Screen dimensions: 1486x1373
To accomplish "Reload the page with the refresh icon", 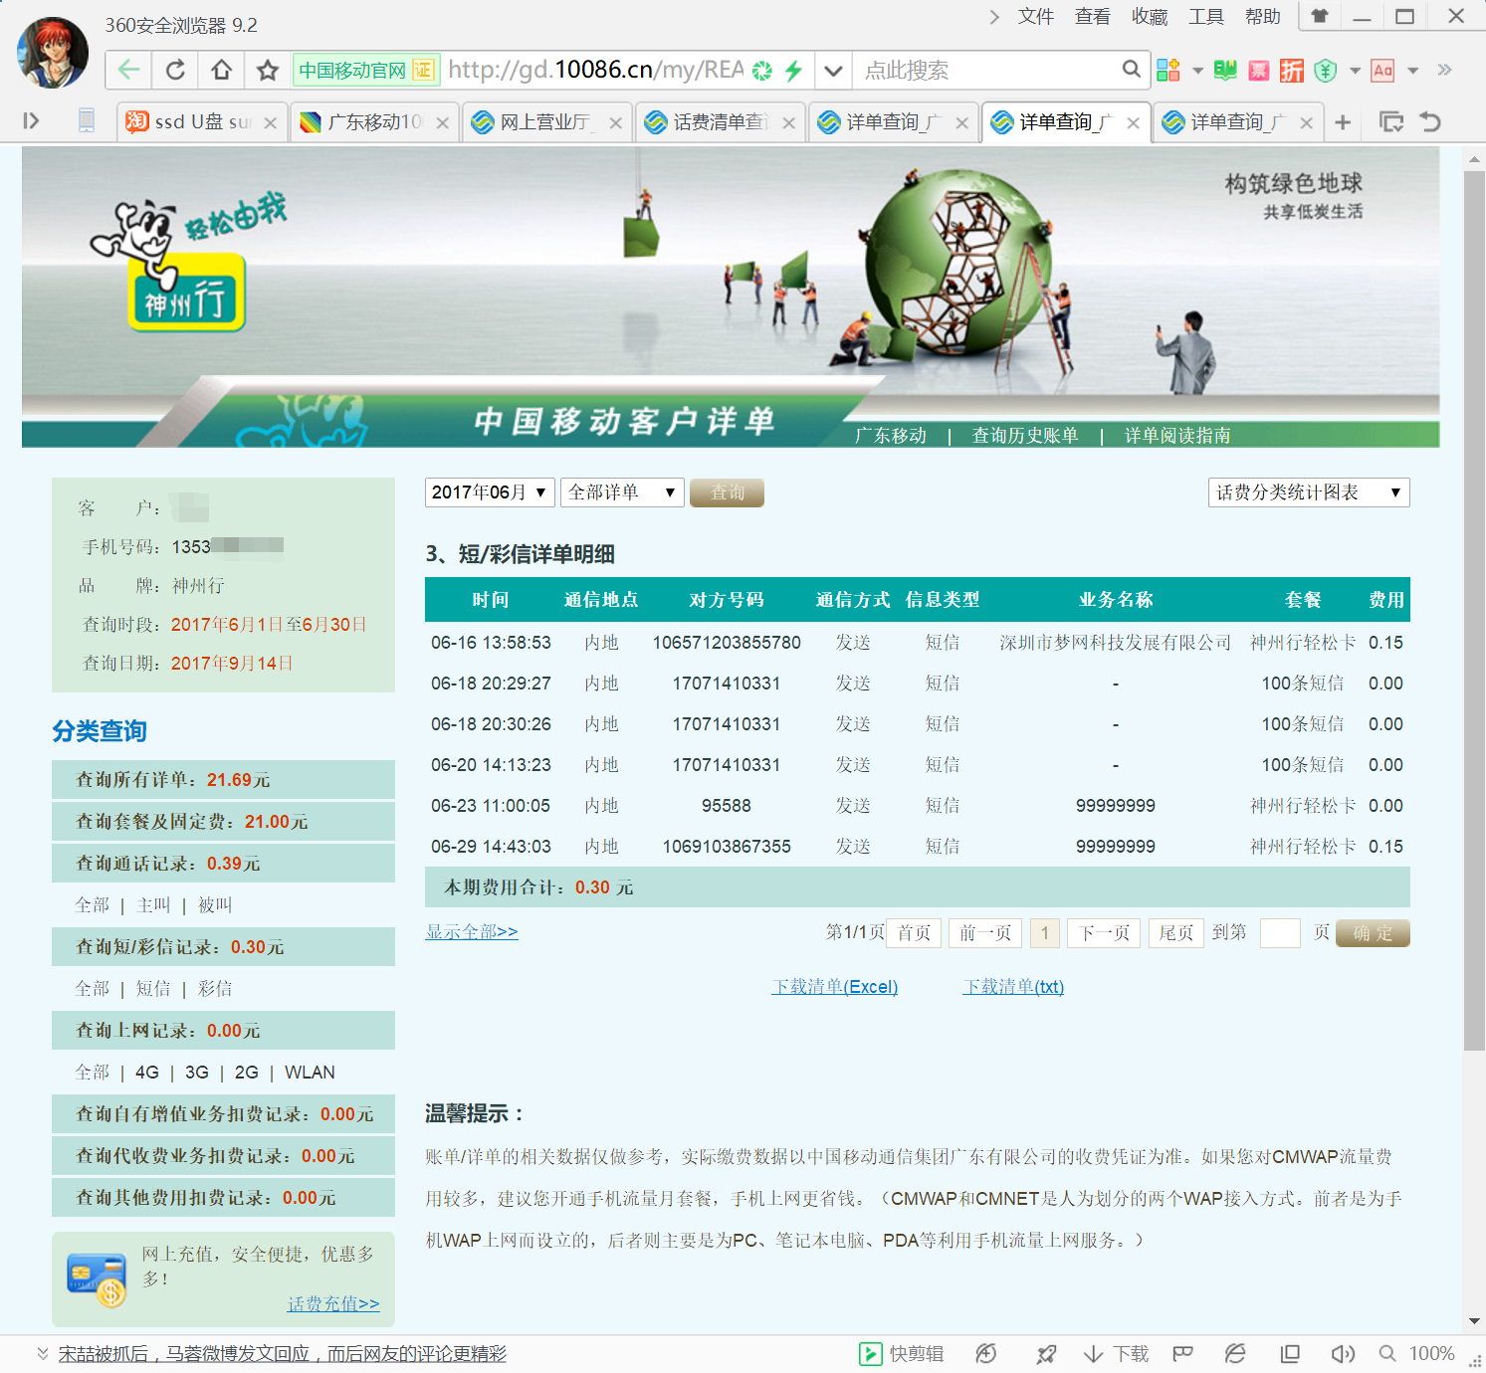I will (x=175, y=70).
